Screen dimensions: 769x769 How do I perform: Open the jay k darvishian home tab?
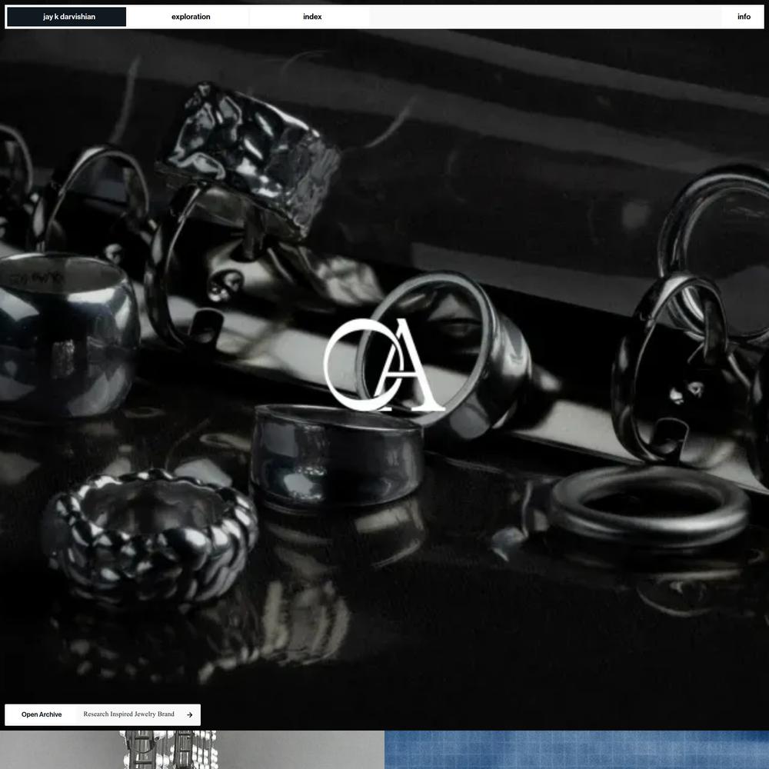pos(66,17)
